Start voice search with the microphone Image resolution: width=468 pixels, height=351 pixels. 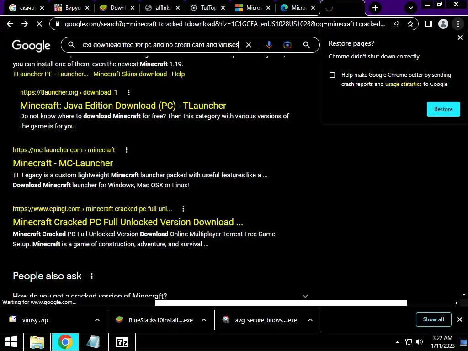coord(269,45)
